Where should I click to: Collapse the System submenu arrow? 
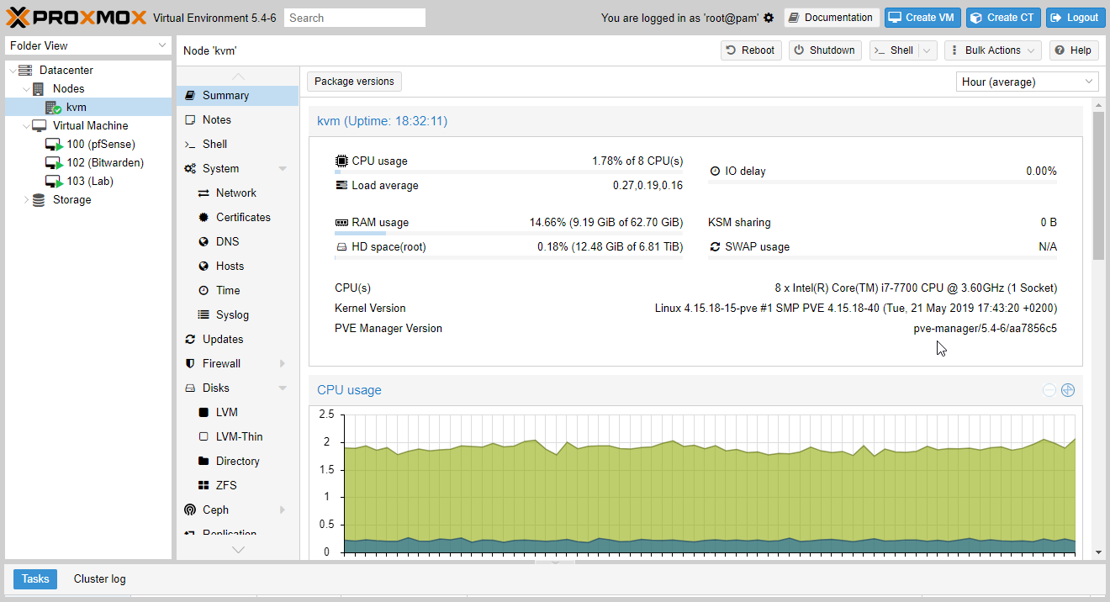pyautogui.click(x=283, y=169)
